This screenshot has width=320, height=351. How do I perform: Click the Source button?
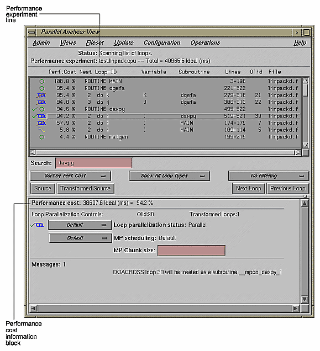[x=43, y=189]
